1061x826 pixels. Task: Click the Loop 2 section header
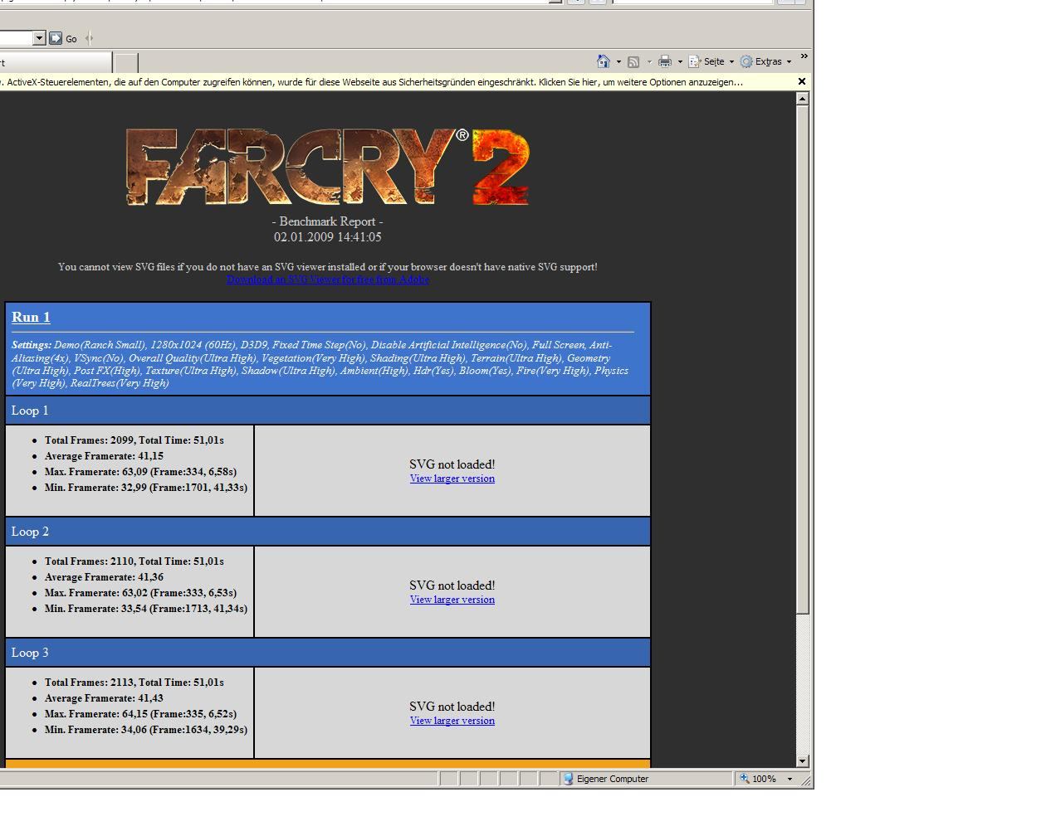pyautogui.click(x=328, y=532)
